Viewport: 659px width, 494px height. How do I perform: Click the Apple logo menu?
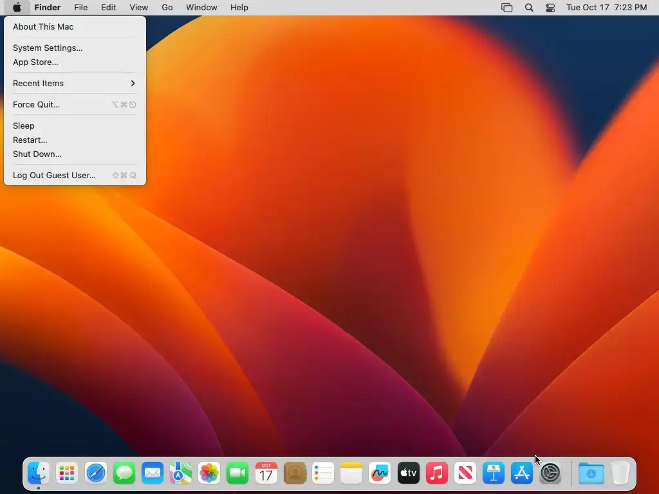tap(17, 8)
